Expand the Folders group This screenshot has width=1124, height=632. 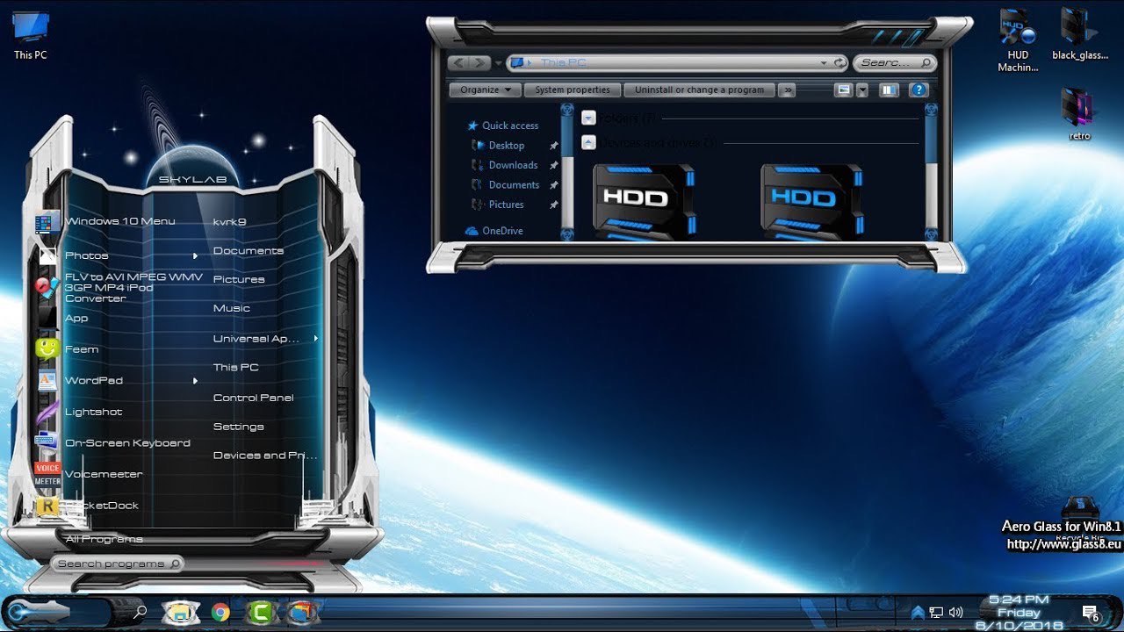pos(588,118)
